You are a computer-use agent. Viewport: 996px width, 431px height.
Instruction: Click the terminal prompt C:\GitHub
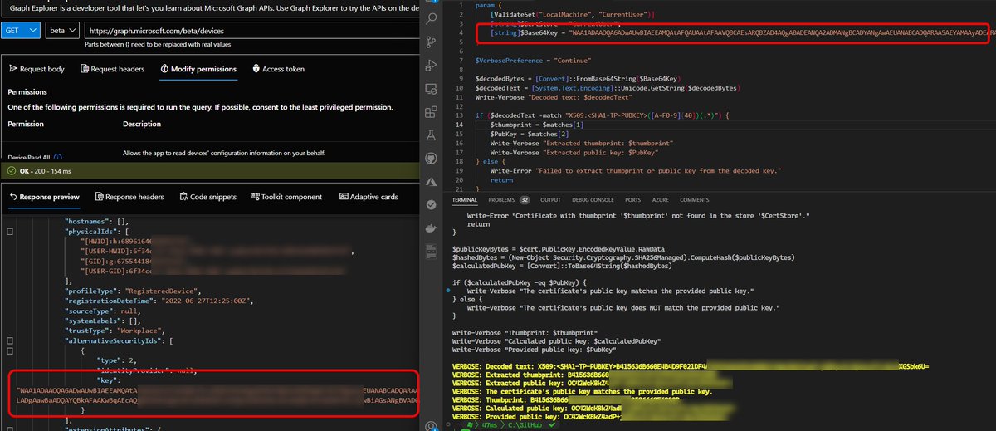tap(525, 425)
